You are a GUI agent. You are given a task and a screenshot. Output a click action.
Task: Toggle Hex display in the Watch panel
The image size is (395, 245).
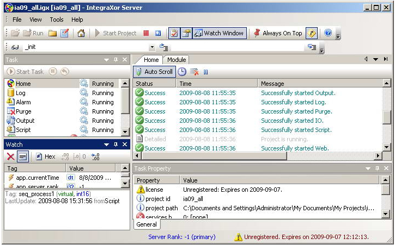click(x=45, y=156)
